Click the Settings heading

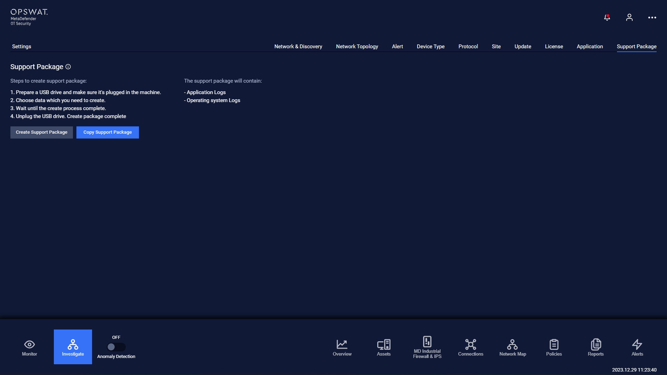pyautogui.click(x=22, y=47)
